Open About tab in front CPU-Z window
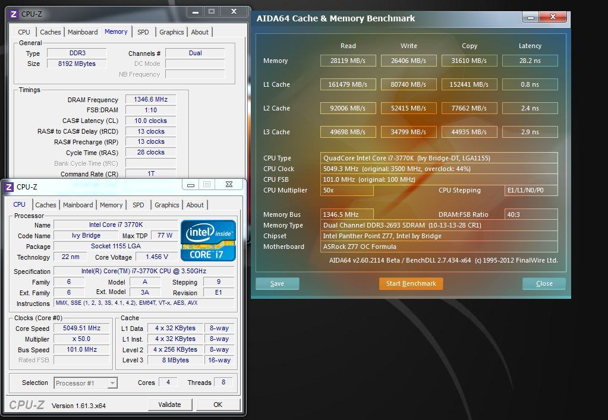The image size is (608, 420). point(195,205)
